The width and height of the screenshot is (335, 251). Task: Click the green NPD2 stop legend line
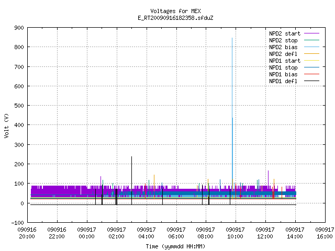click(311, 40)
